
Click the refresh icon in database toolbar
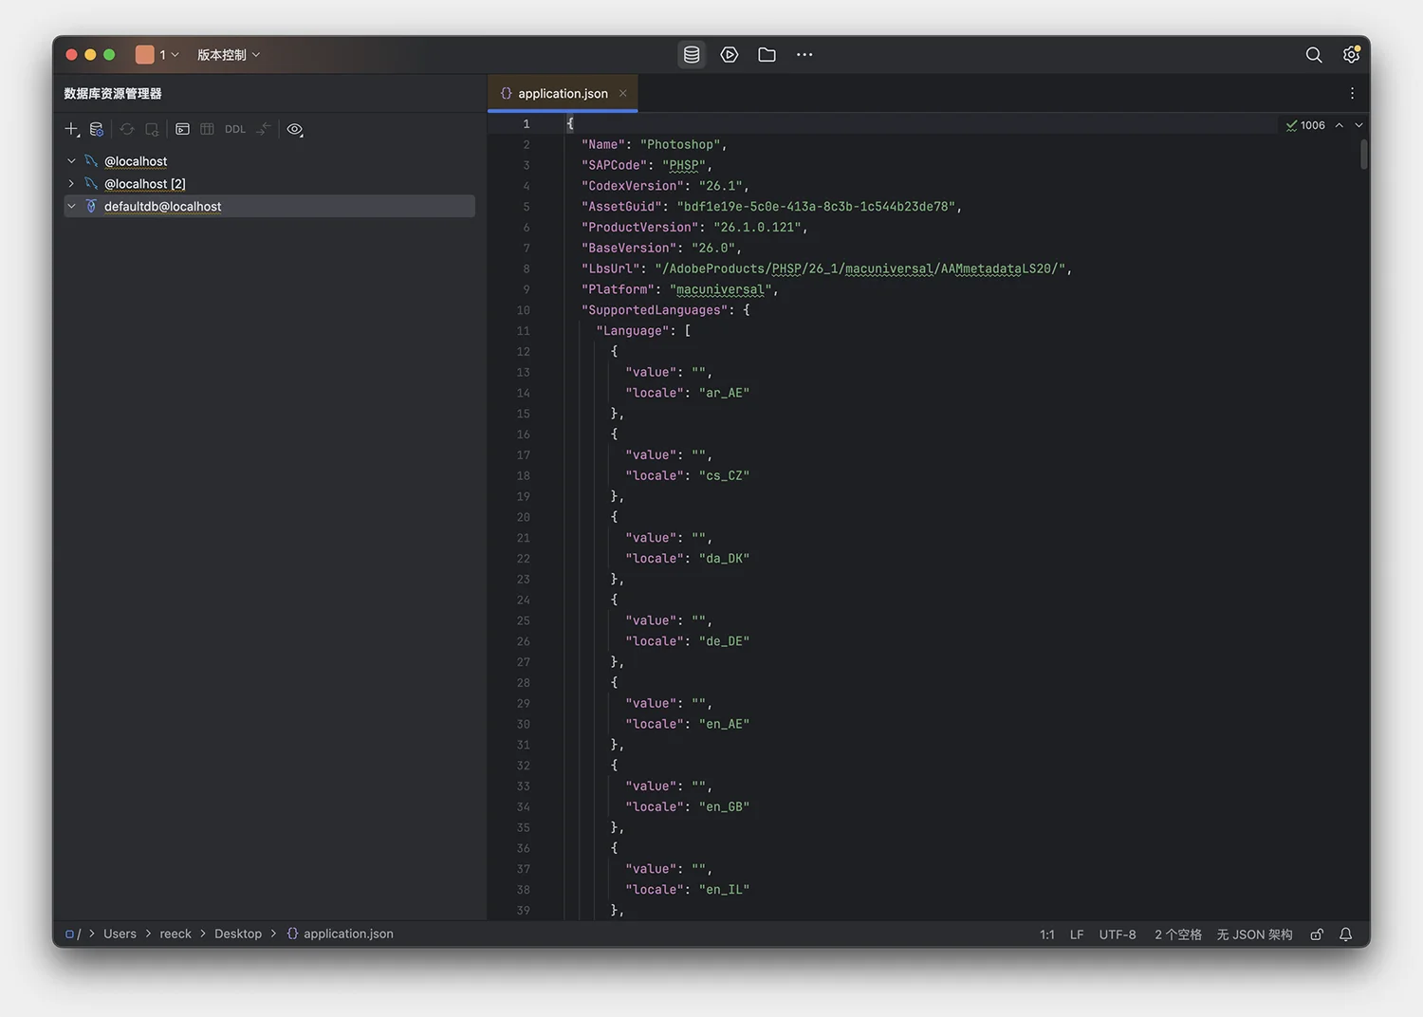click(127, 129)
